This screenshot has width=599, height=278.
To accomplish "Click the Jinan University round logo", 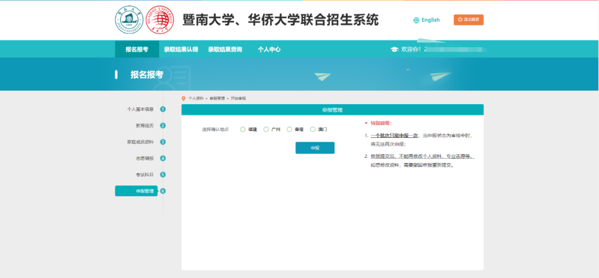I will click(x=129, y=20).
